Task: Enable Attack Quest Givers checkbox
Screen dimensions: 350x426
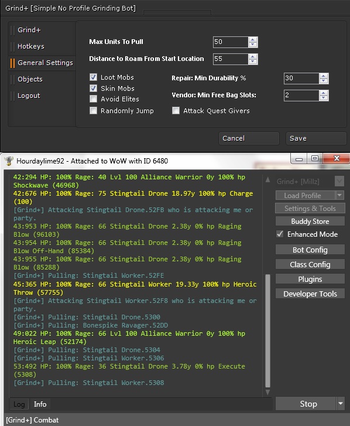Action: pyautogui.click(x=176, y=111)
